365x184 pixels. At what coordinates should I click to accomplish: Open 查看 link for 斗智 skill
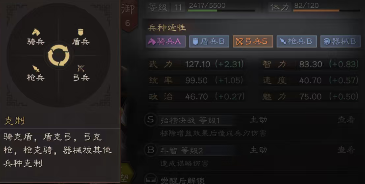coord(346,150)
